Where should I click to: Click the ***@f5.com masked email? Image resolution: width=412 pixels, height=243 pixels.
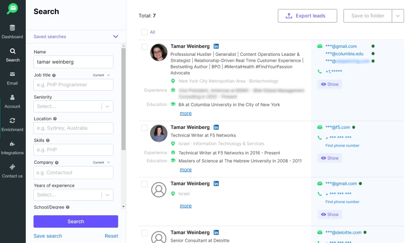tap(338, 127)
